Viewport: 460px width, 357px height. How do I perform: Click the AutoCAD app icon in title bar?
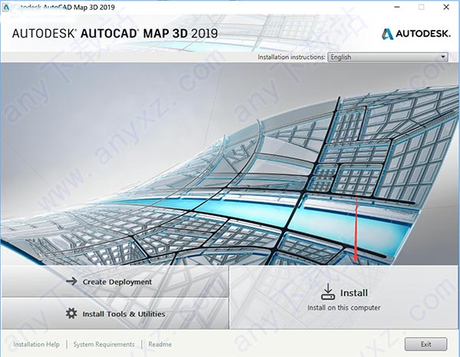[6, 8]
